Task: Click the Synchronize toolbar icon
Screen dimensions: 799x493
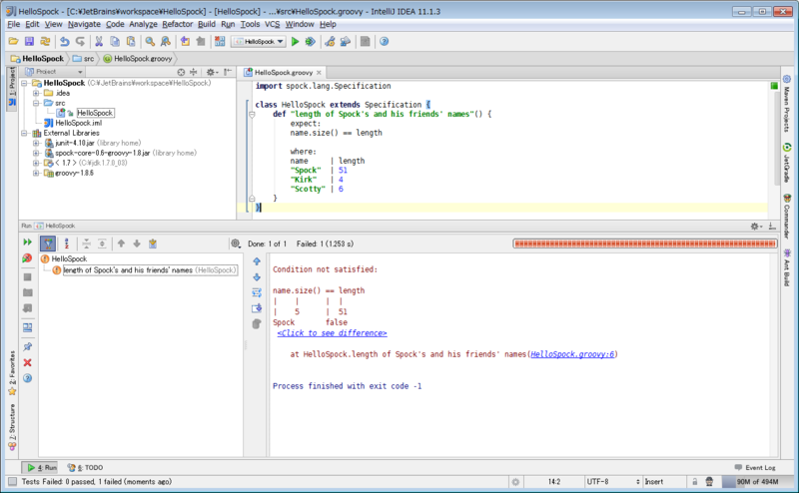Action: point(45,41)
